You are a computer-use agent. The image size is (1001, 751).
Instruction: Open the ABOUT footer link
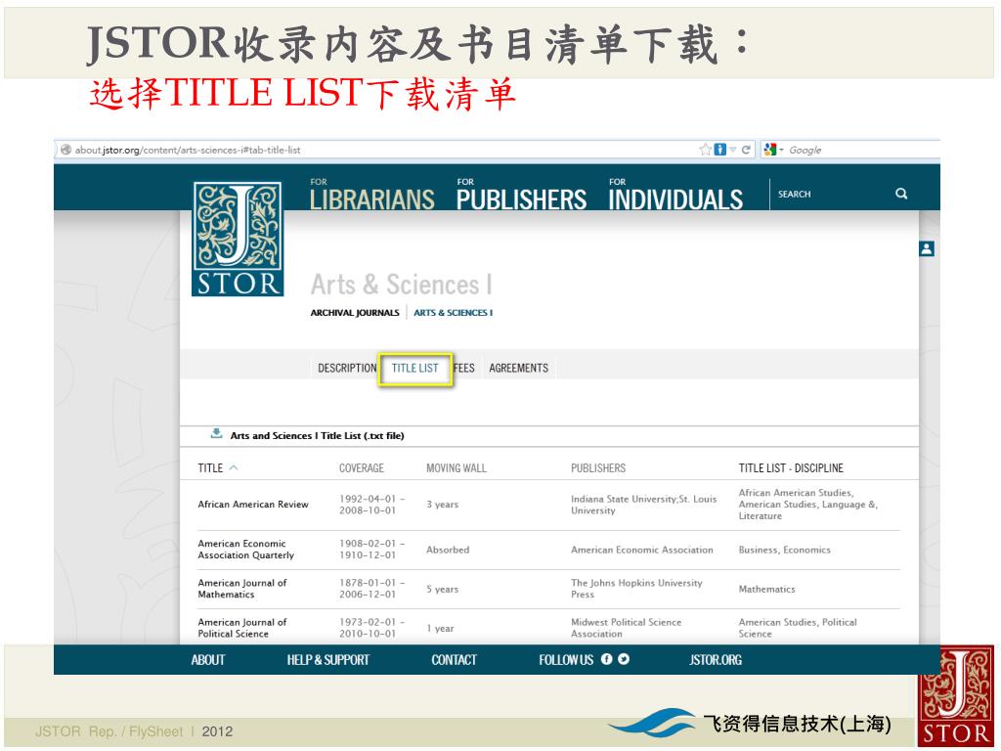click(x=208, y=660)
